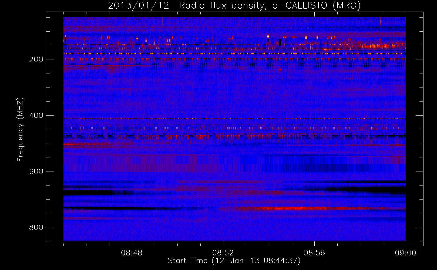This screenshot has height=270, width=437.
Task: Click the plot title '2013/01/12 Radio flux density'
Action: (x=234, y=5)
